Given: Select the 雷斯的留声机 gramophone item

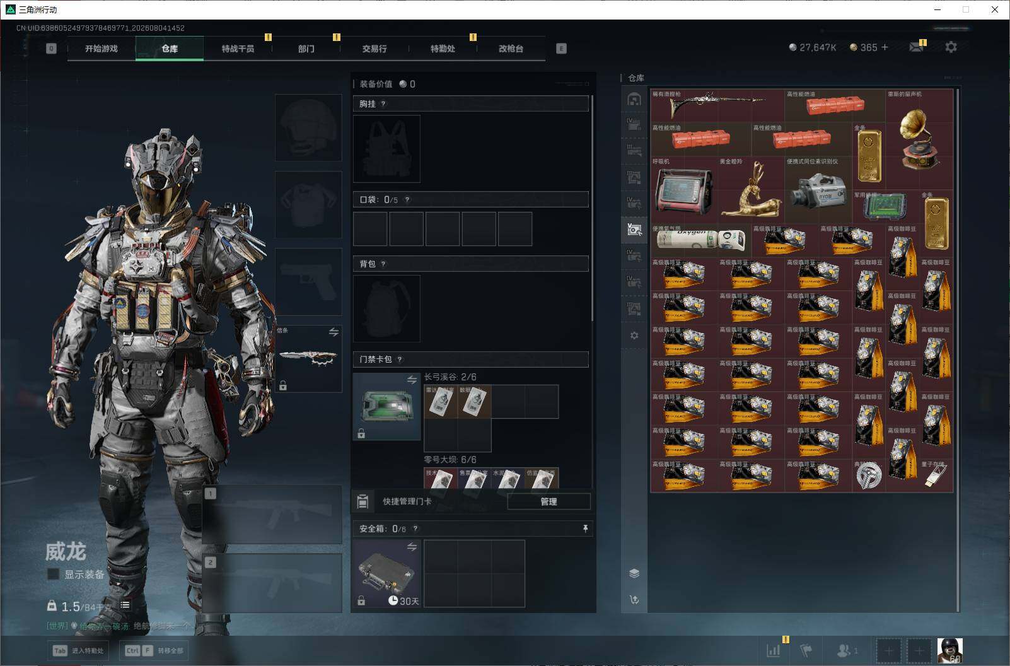Looking at the screenshot, I should (x=919, y=139).
